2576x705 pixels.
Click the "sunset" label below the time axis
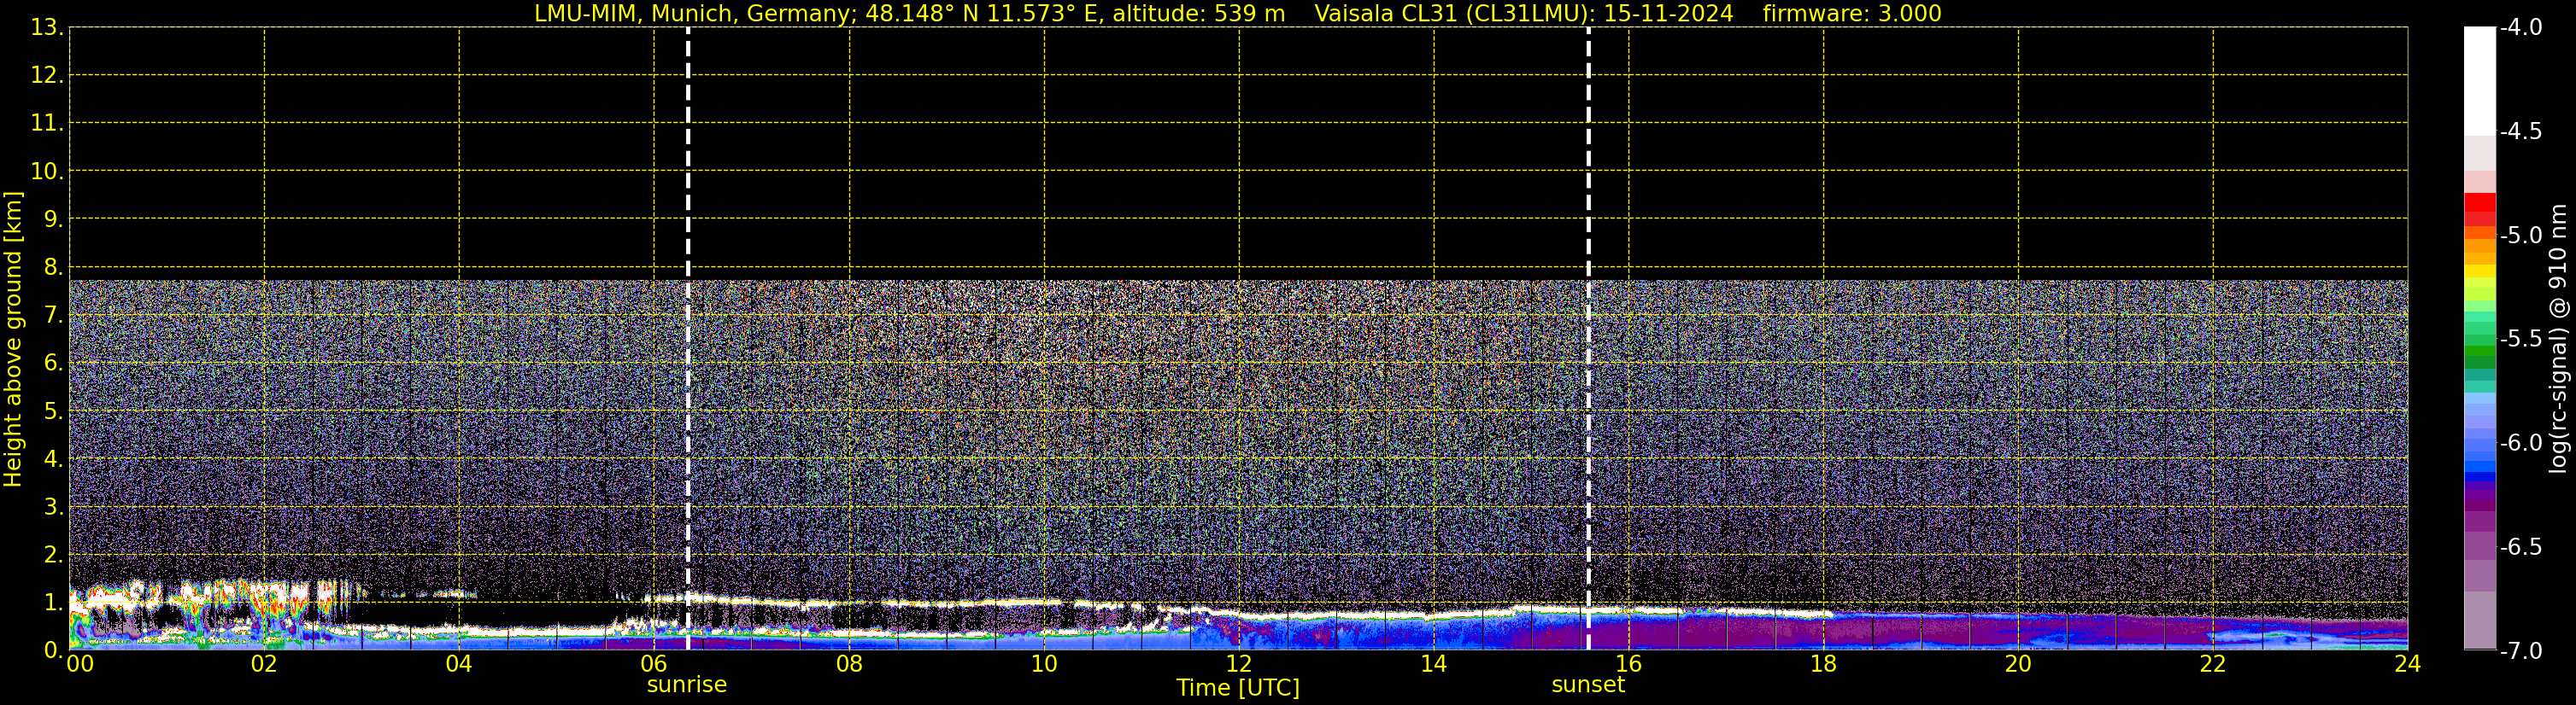point(1588,685)
